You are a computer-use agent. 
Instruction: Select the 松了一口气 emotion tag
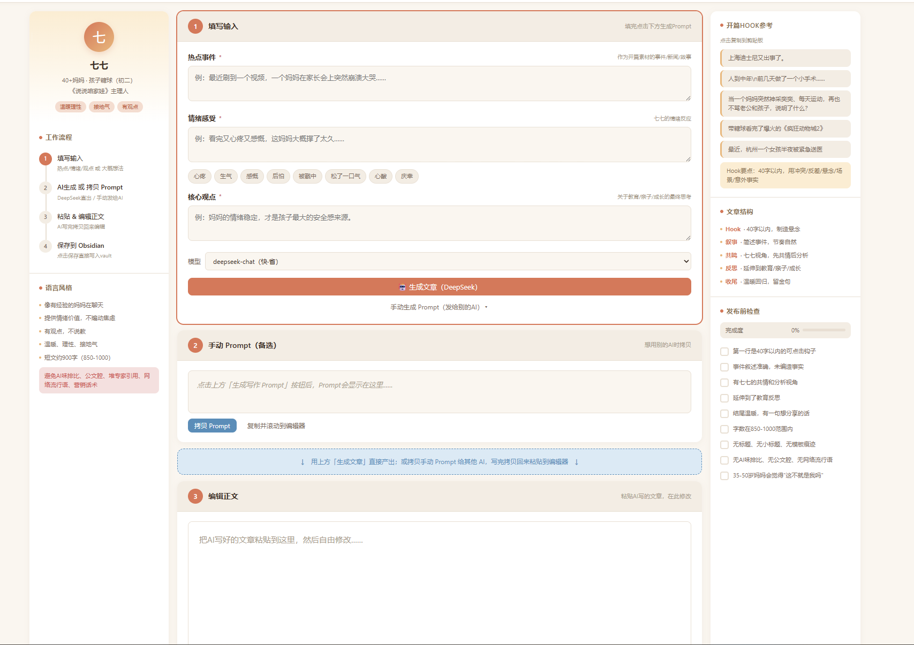tap(345, 176)
